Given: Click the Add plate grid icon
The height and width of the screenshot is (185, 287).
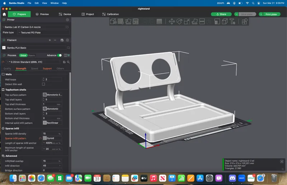Looking at the screenshot, I should click(121, 21).
